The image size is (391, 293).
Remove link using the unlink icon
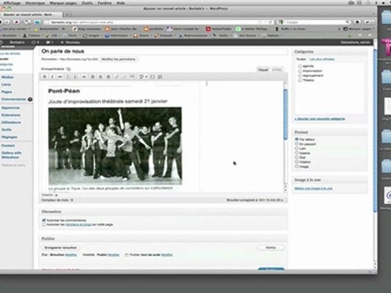point(125,77)
